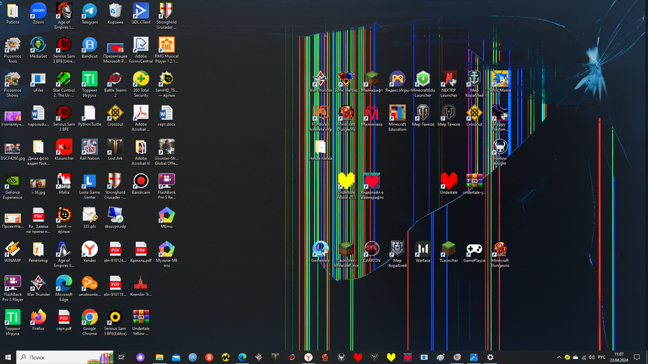Select the Mafia game icon
This screenshot has width=648, height=364.
pyautogui.click(x=64, y=184)
